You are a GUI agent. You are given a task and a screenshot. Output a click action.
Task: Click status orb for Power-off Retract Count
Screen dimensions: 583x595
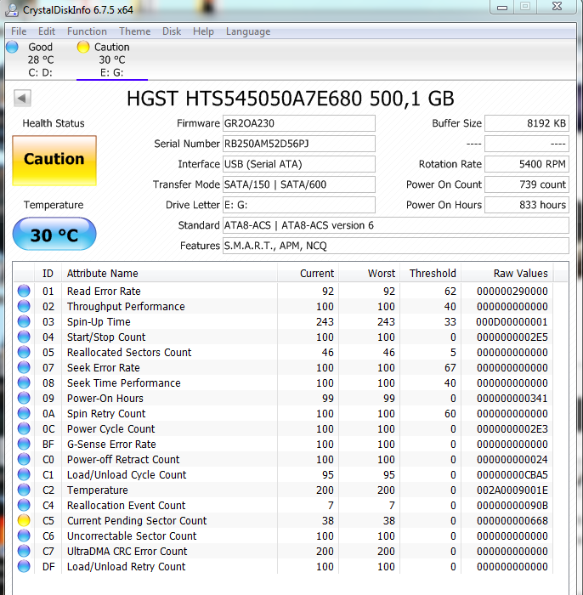[x=24, y=460]
